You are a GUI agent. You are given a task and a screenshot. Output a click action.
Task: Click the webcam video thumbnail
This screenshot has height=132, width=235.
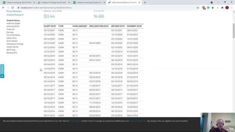point(218,122)
